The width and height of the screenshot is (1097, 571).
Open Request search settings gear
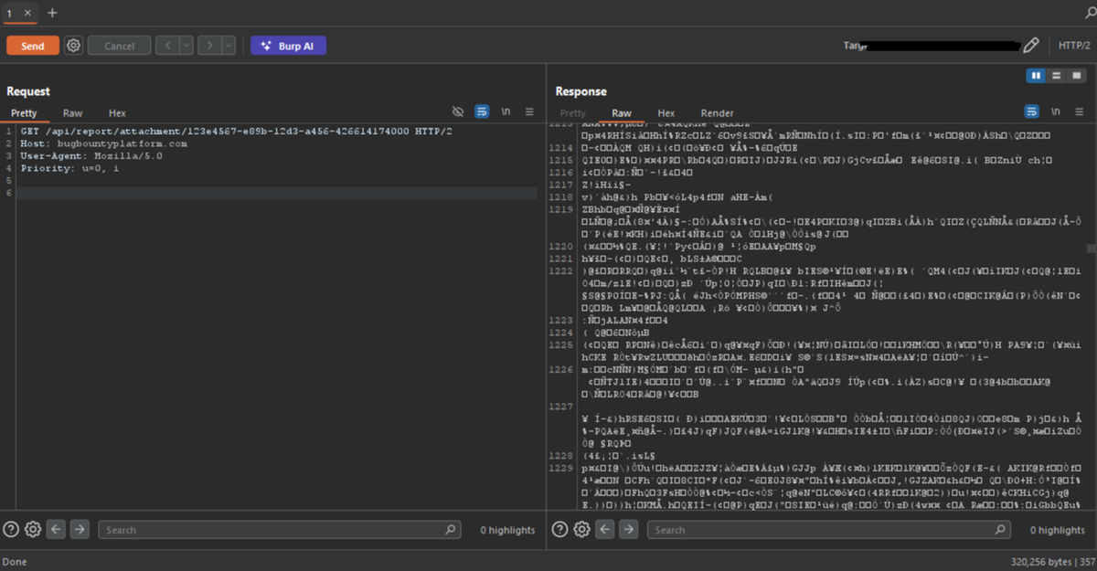click(x=33, y=529)
